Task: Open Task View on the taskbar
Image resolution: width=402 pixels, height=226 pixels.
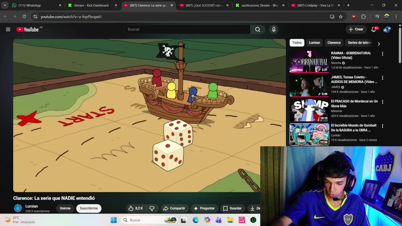Action: click(x=184, y=220)
